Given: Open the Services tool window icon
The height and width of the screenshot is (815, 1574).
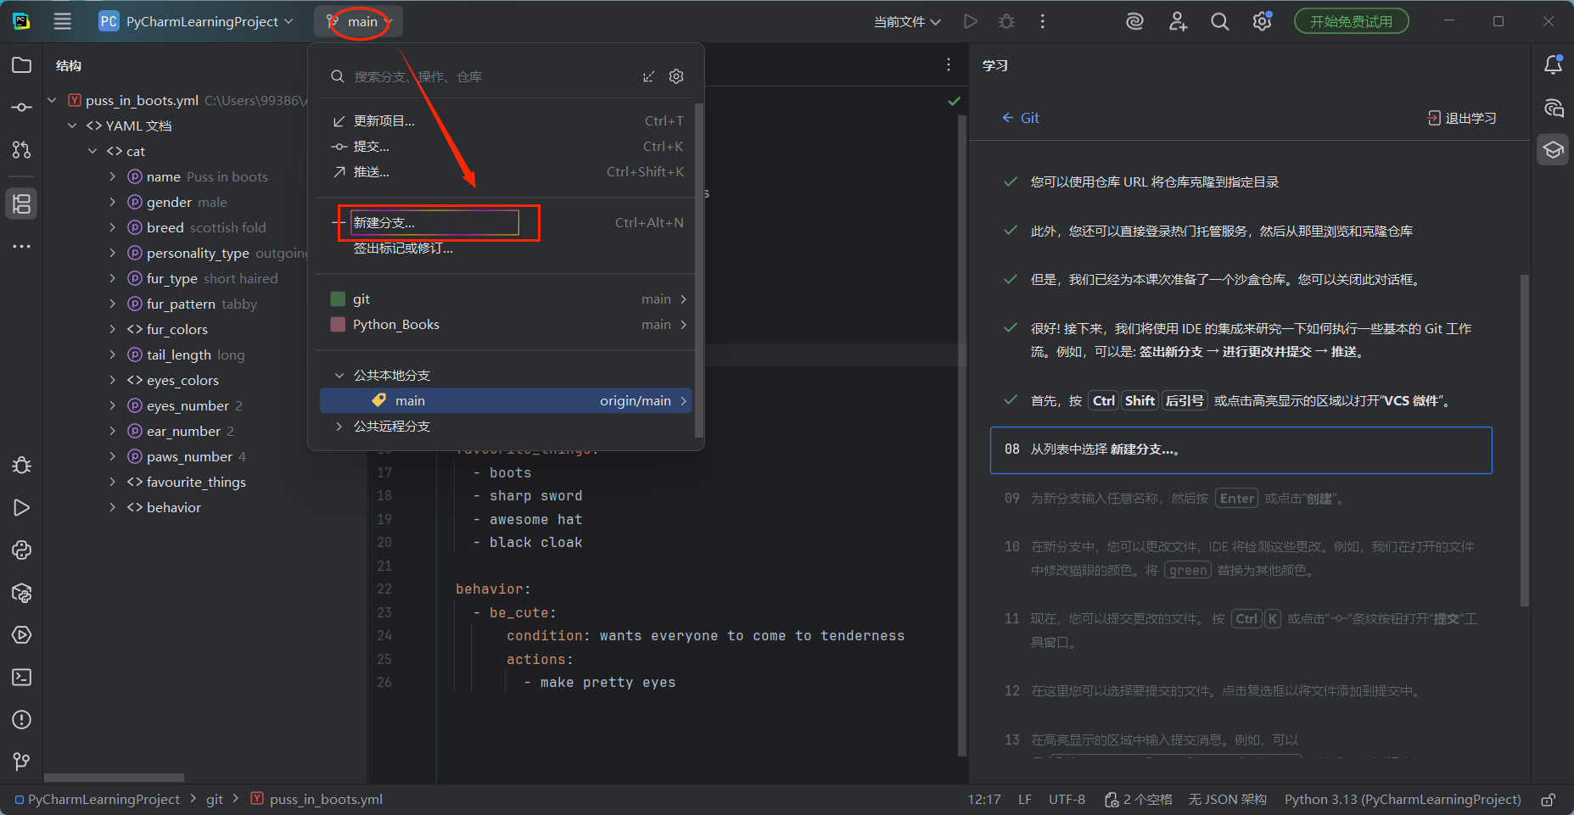Looking at the screenshot, I should 21,634.
